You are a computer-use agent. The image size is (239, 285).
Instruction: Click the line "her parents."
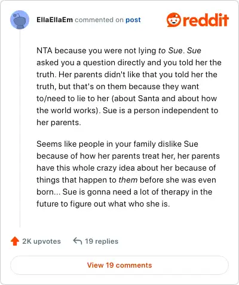click(x=59, y=122)
